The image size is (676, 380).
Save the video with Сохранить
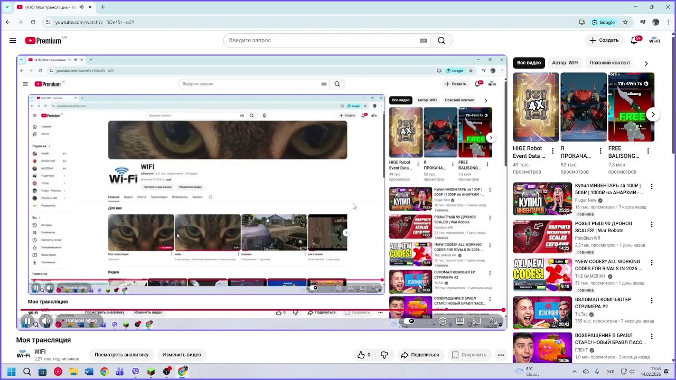(468, 355)
